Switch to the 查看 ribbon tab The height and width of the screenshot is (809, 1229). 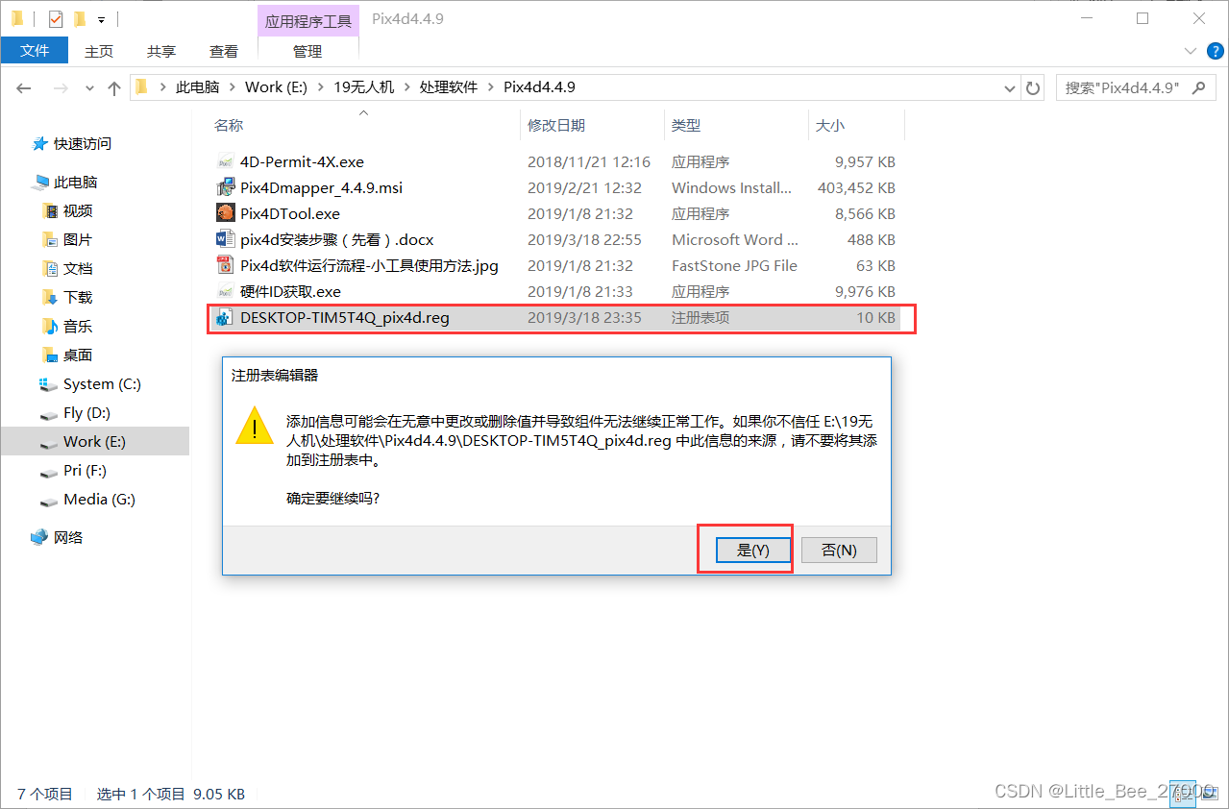tap(224, 51)
